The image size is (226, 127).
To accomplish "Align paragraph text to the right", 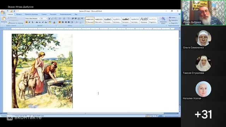I will 66,22.
